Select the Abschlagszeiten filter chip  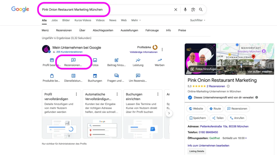(103, 30)
